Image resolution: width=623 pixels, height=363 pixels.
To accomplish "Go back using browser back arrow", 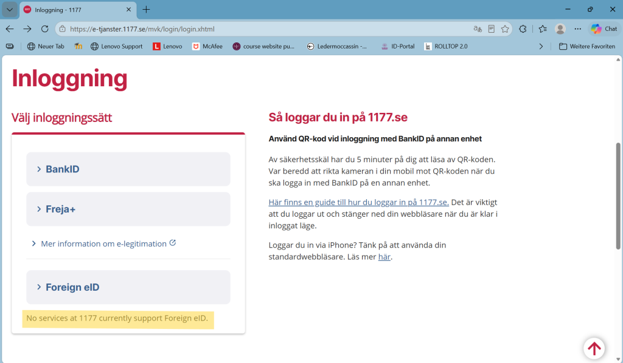I will pos(10,29).
